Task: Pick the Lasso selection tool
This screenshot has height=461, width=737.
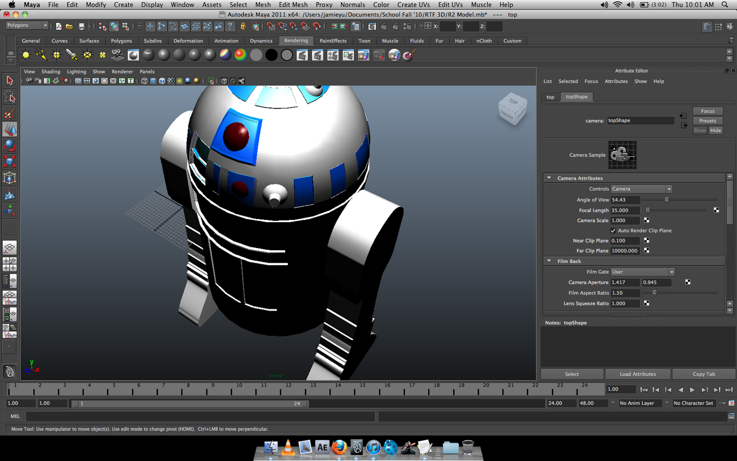Action: 10,97
